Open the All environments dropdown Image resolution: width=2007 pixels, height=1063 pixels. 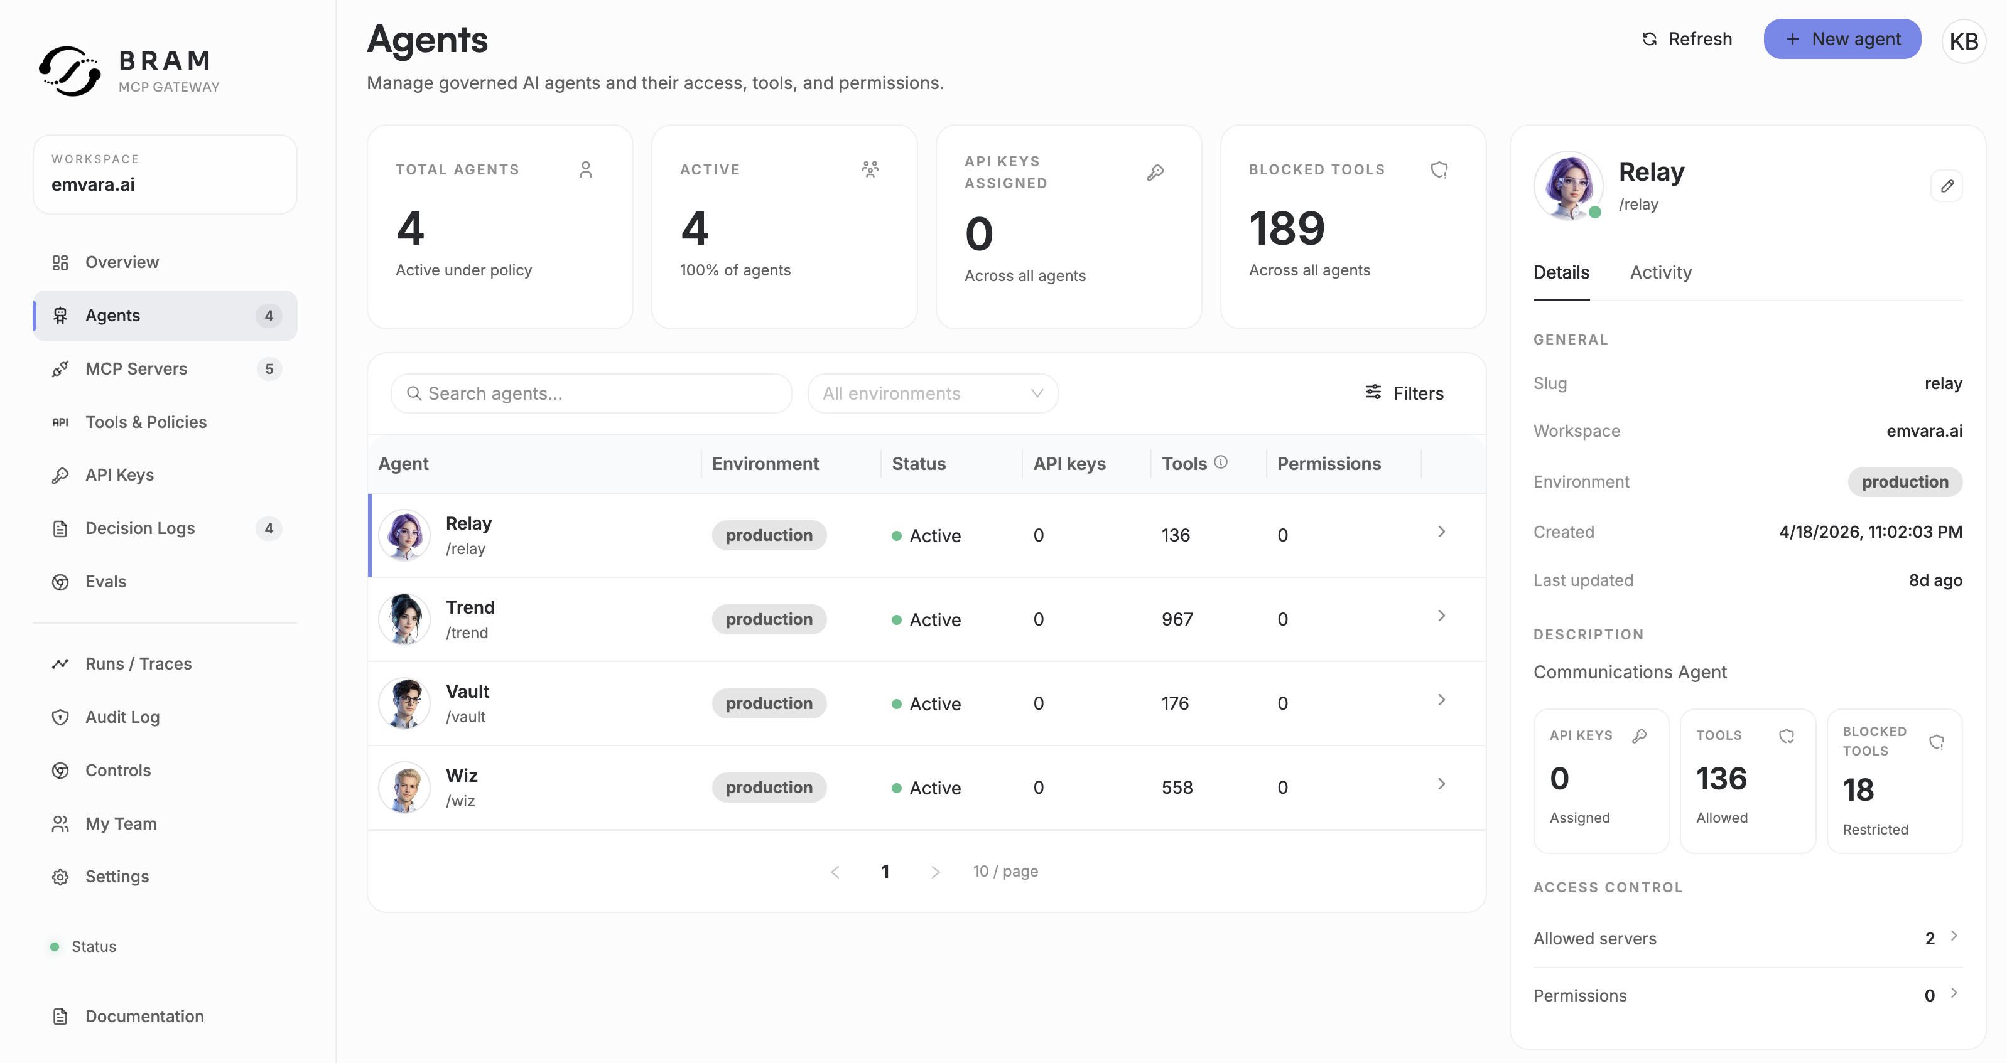coord(932,393)
